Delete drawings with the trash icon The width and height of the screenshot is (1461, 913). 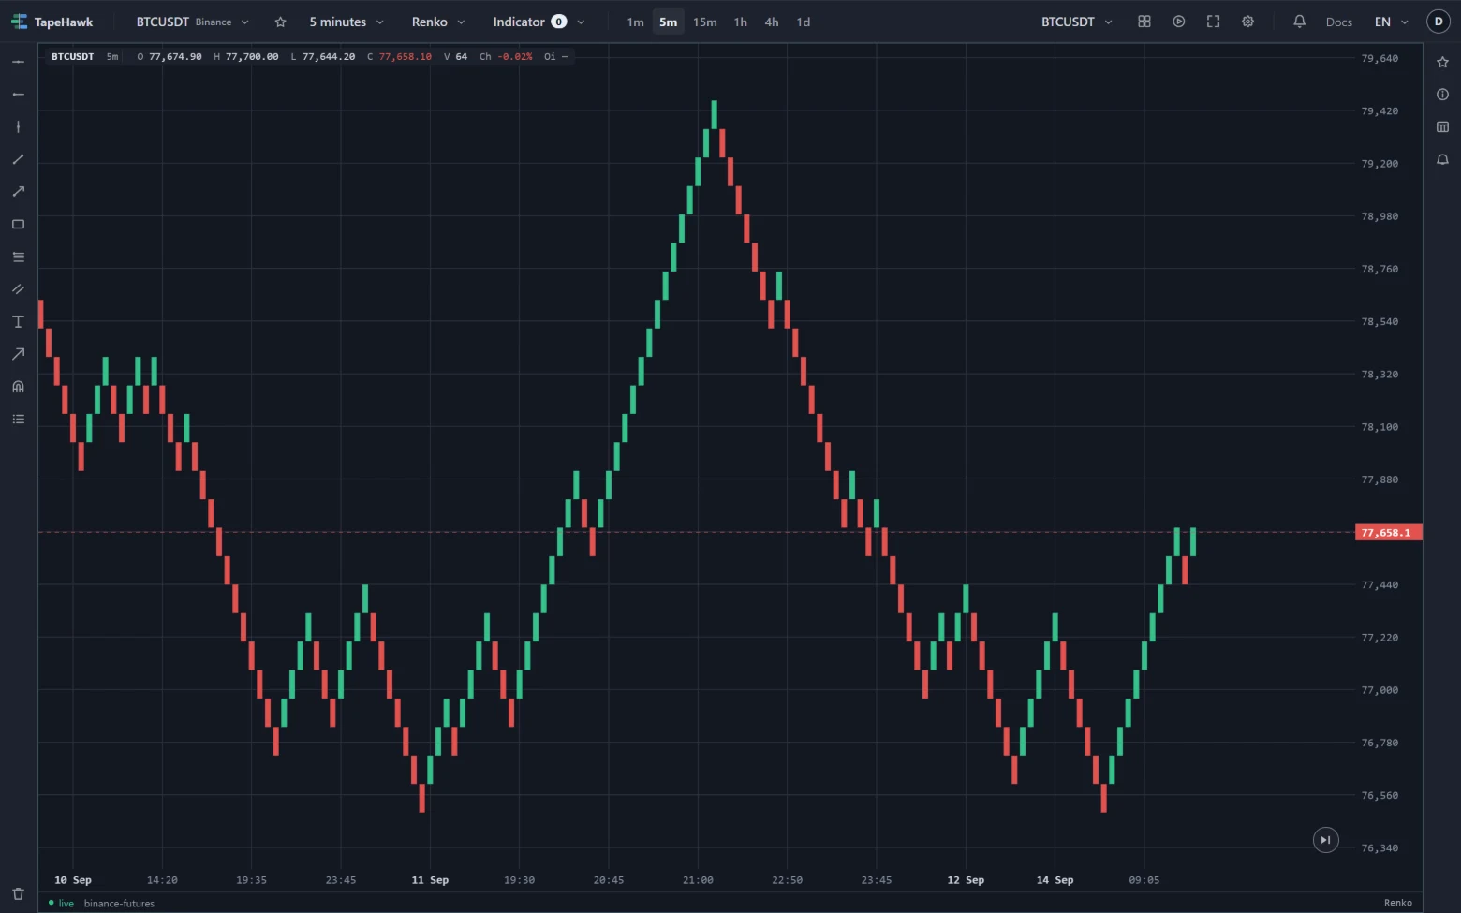click(18, 893)
